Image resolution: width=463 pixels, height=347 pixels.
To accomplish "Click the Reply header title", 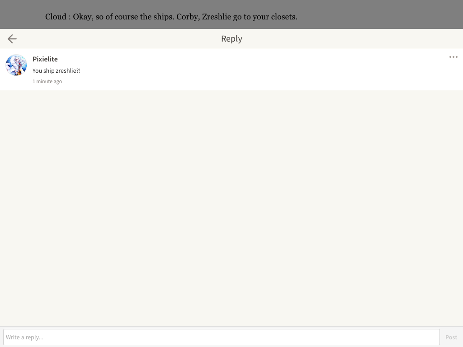I will point(231,39).
